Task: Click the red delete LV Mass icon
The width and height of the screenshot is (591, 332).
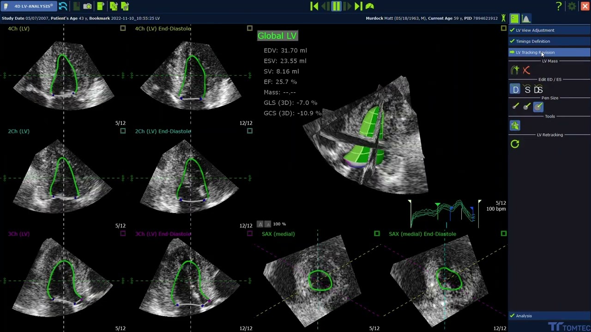Action: (526, 70)
